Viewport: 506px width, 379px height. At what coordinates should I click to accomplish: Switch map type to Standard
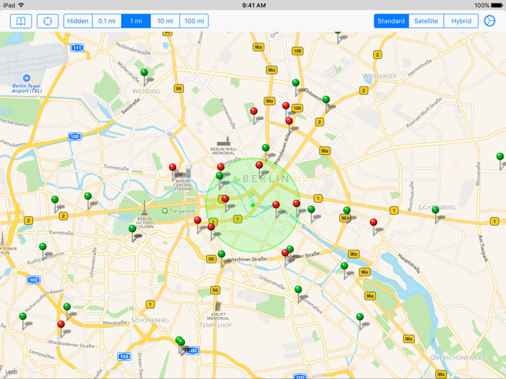pos(391,21)
